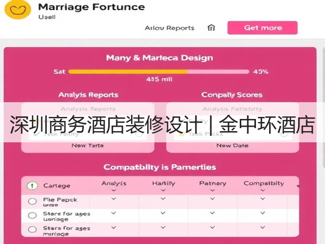The width and height of the screenshot is (325, 244).
Task: Click the Patnery column header label
Action: pos(213,184)
